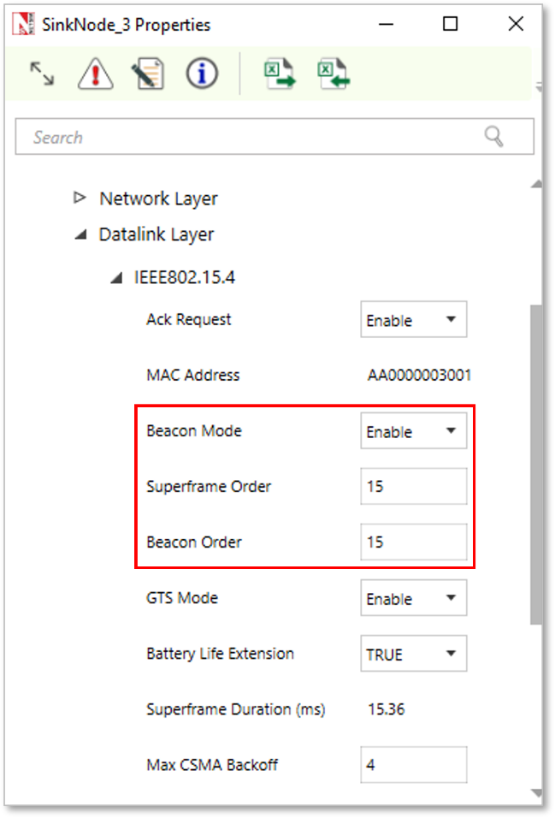Screen dimensions: 555x818
Task: Expand the Network Layer section
Action: click(x=80, y=199)
